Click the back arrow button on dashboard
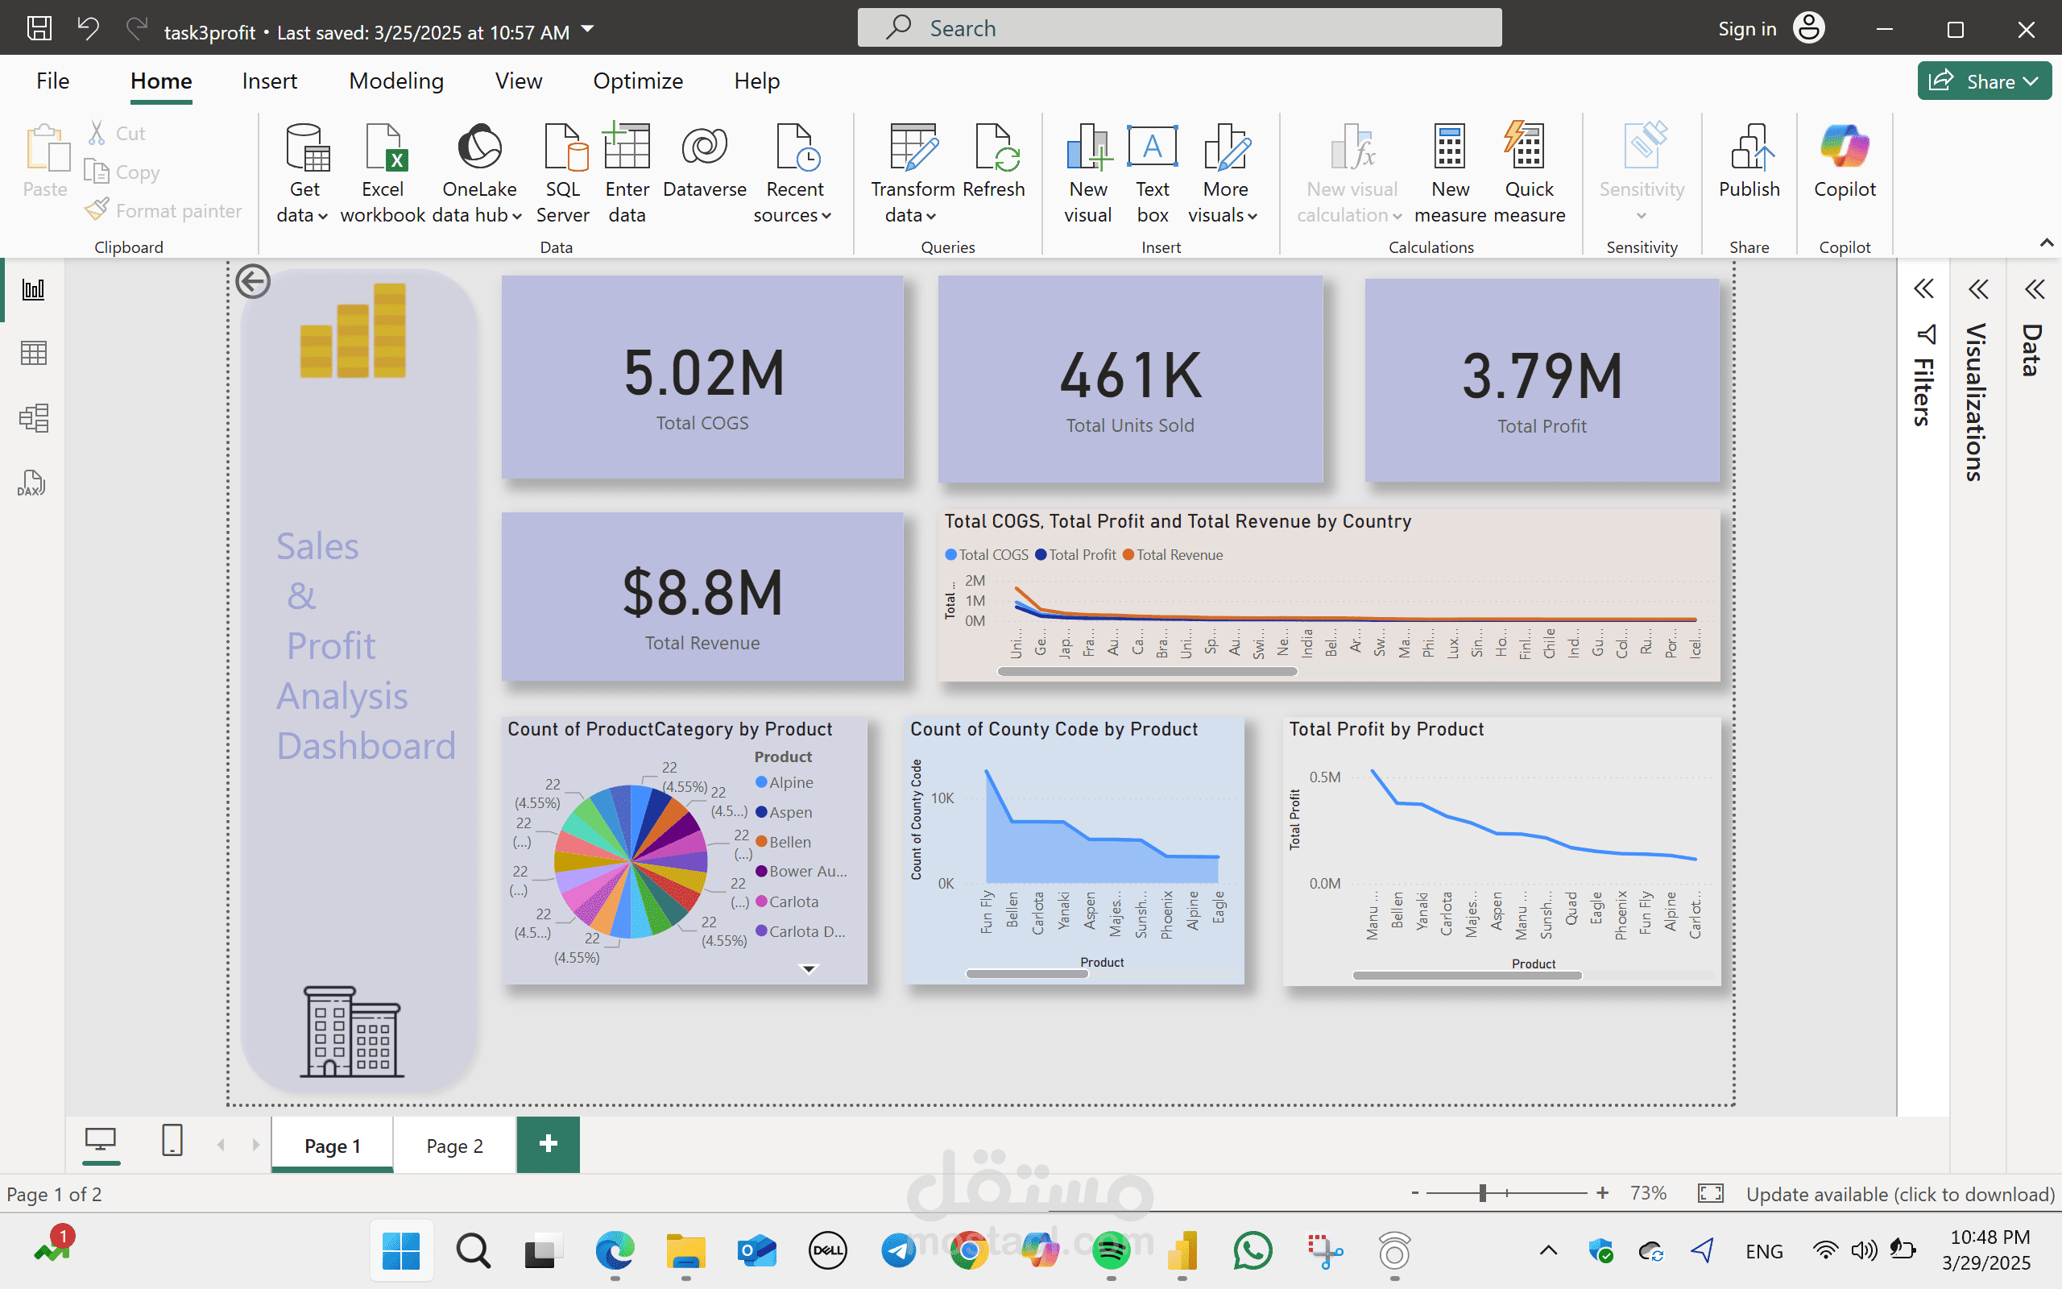The width and height of the screenshot is (2062, 1289). click(253, 281)
